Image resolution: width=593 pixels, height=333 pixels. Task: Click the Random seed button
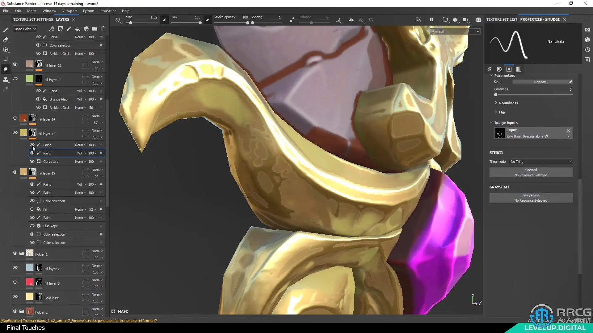540,82
